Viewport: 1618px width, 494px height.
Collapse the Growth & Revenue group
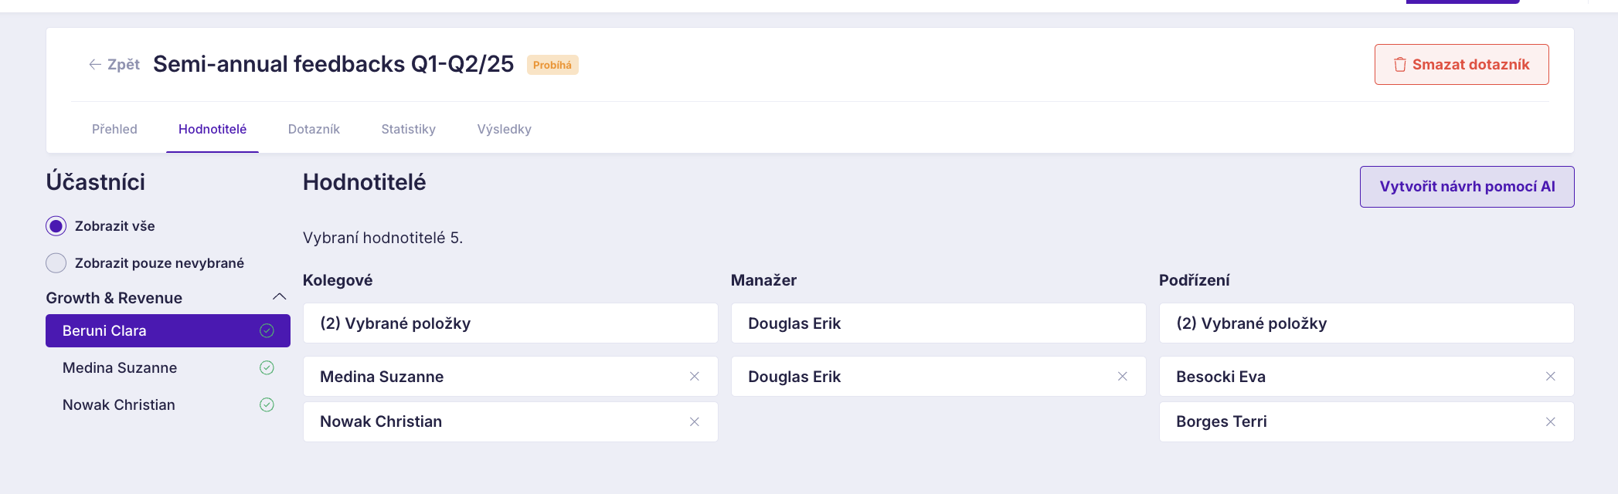coord(279,297)
